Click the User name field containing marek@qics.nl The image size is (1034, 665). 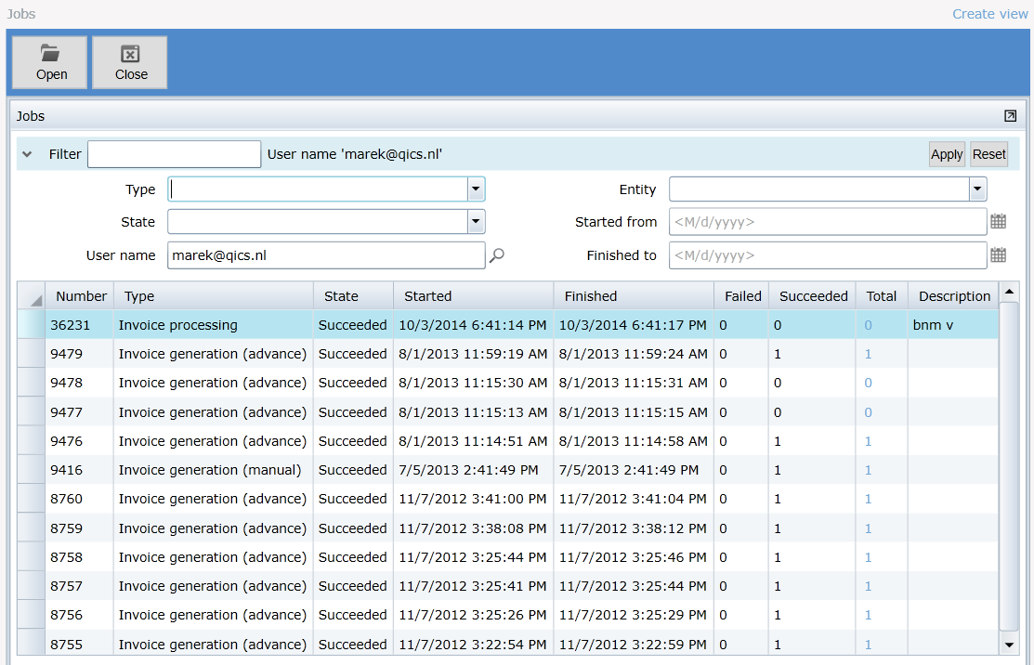[326, 255]
